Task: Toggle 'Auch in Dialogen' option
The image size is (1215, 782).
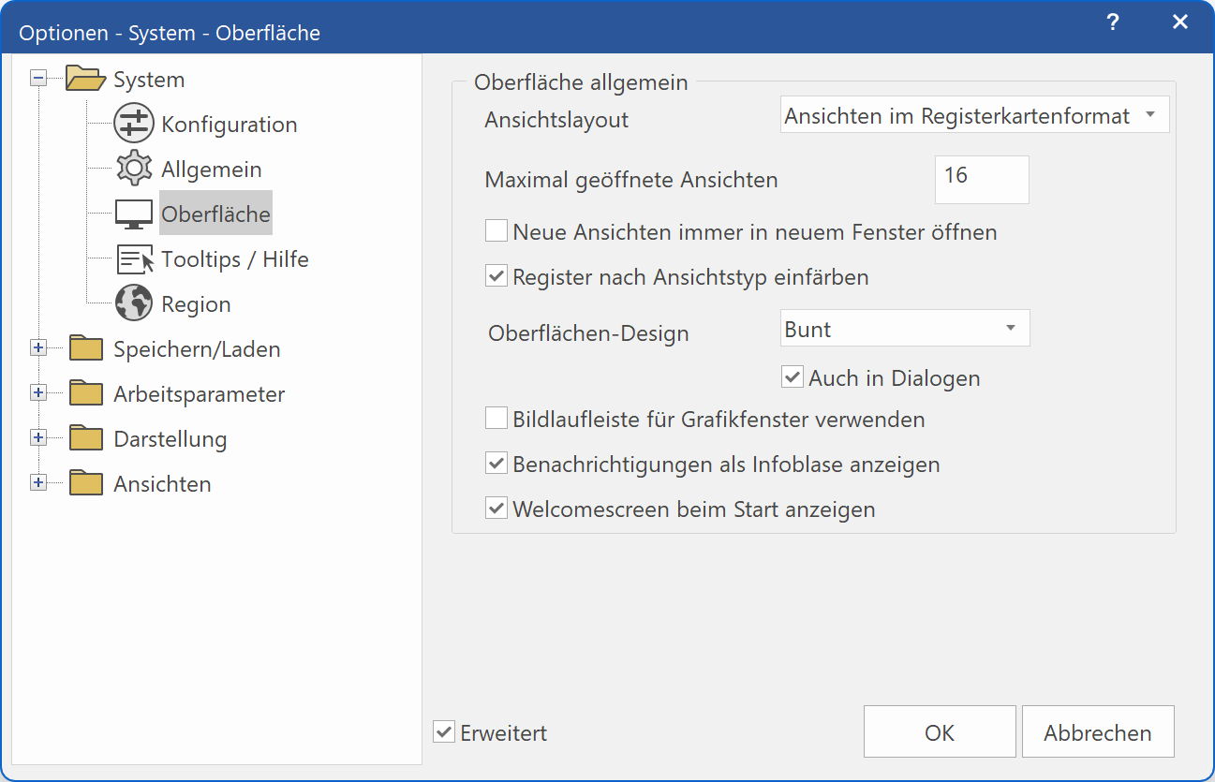Action: click(x=793, y=376)
